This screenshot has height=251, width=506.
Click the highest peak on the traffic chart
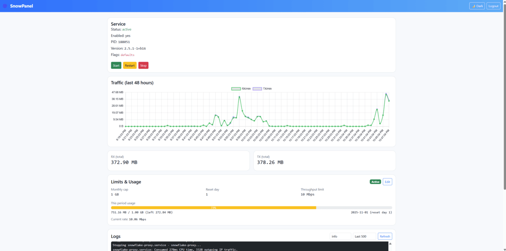click(386, 93)
